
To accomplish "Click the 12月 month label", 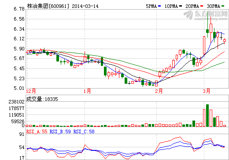I will coord(31,91).
